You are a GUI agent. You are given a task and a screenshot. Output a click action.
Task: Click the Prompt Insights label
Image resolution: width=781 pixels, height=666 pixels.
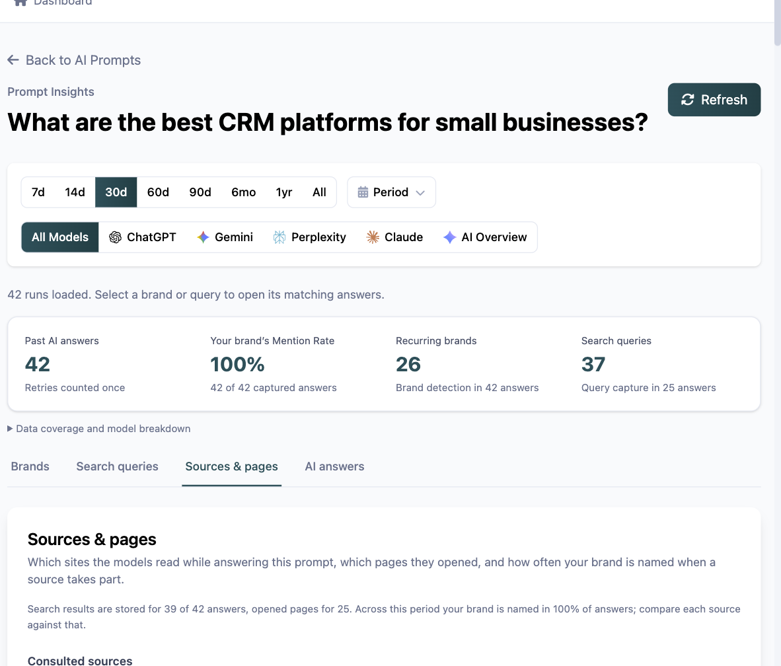coord(51,92)
